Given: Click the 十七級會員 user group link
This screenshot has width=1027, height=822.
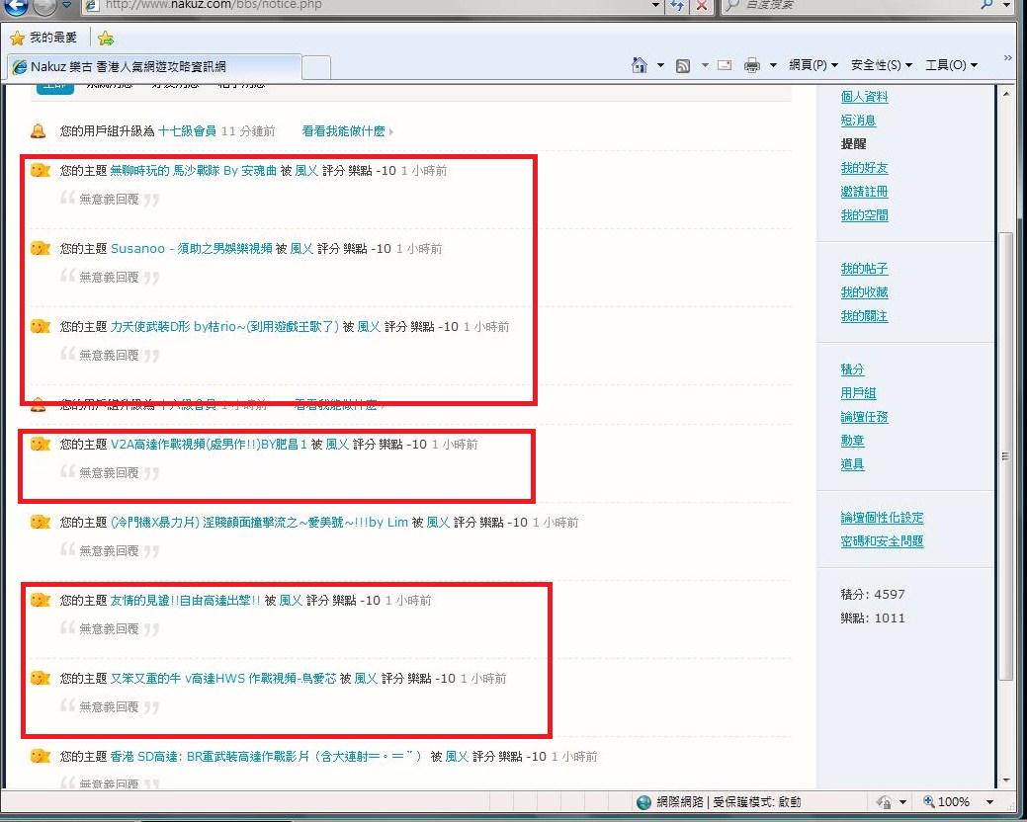Looking at the screenshot, I should coord(188,130).
